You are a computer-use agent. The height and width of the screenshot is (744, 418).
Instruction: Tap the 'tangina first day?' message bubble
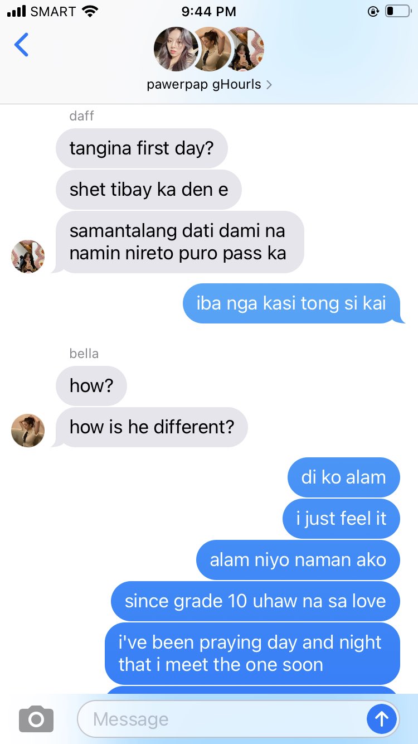coord(142,148)
